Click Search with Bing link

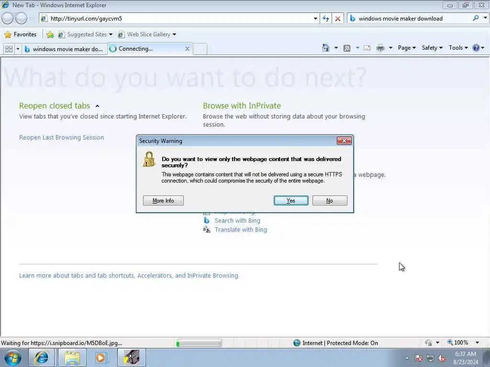pos(237,220)
